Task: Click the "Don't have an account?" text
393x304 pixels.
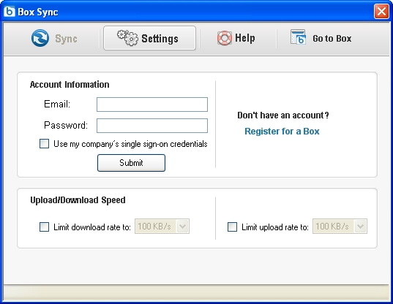Action: point(283,115)
